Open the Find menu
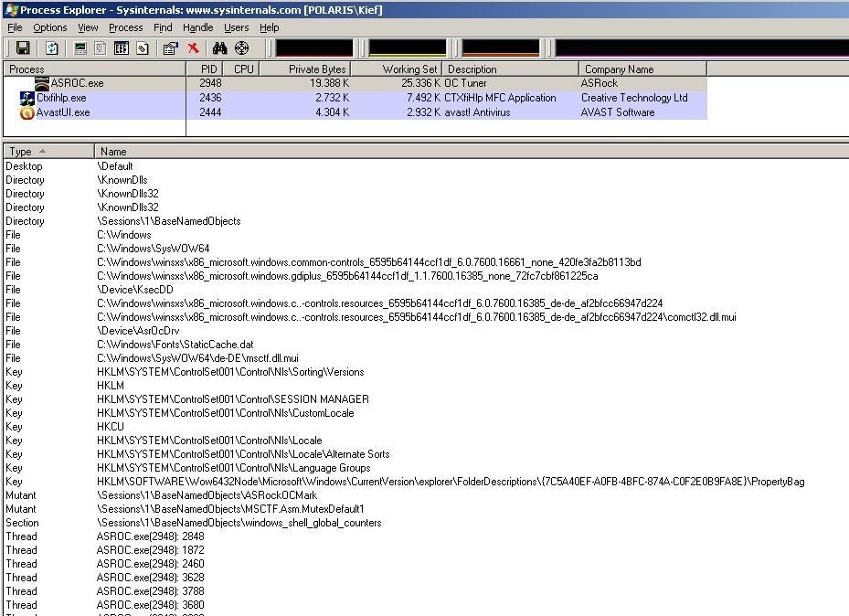The height and width of the screenshot is (616, 849). (163, 27)
